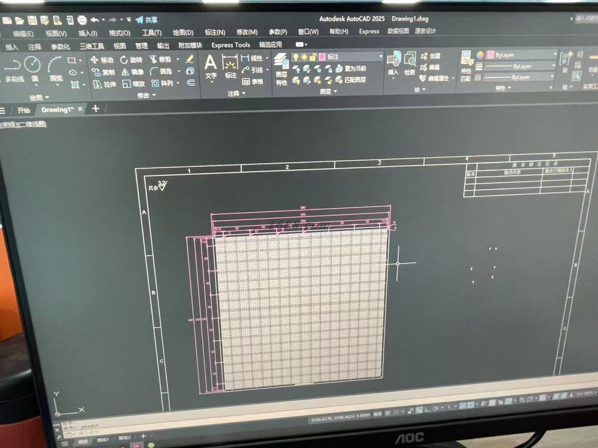Image resolution: width=598 pixels, height=448 pixels.
Task: Click 置为当前 make current button
Action: click(x=351, y=69)
